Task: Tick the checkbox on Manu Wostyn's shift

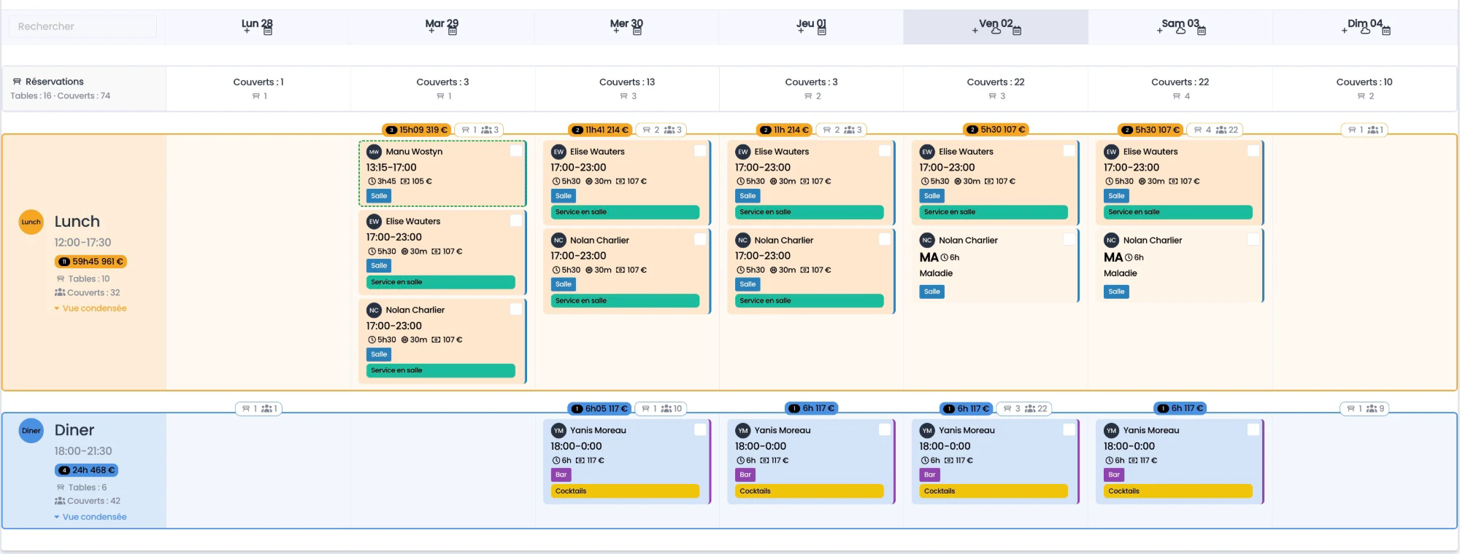Action: coord(516,150)
